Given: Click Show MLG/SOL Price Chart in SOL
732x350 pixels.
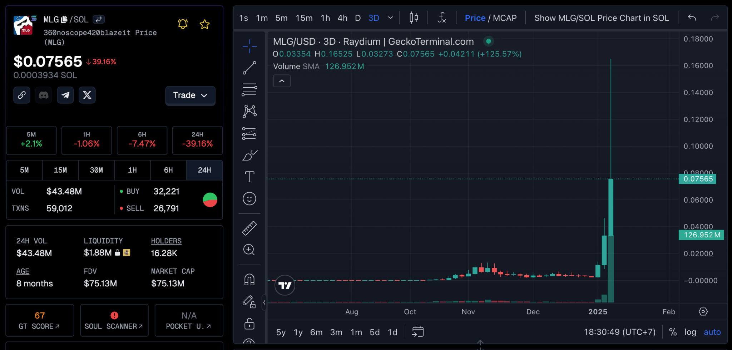Looking at the screenshot, I should 602,18.
